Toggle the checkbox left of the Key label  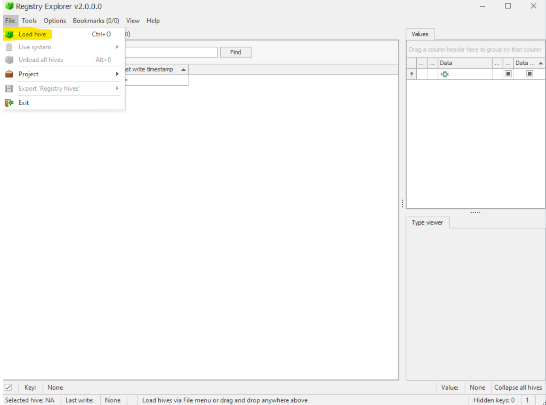click(8, 388)
